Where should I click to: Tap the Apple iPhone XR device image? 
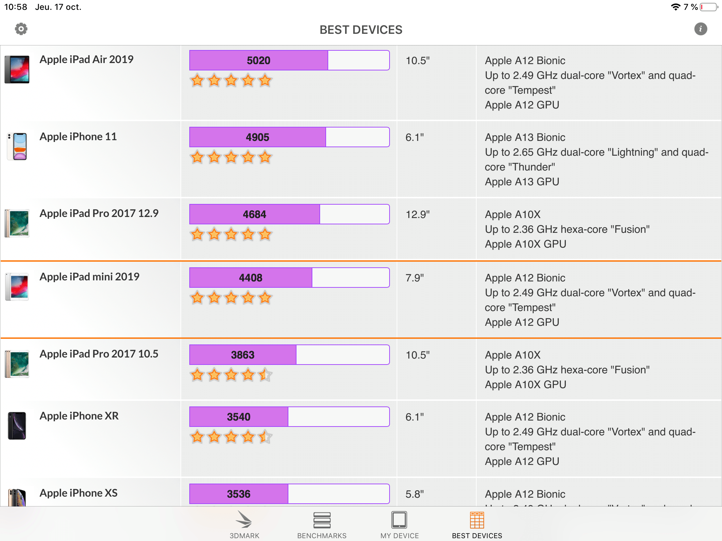coord(17,426)
